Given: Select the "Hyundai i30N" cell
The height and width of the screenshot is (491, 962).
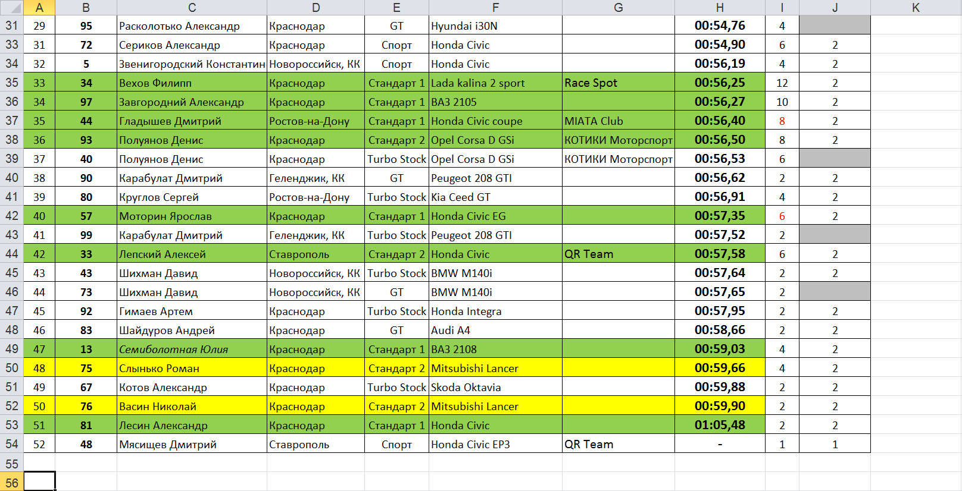Looking at the screenshot, I should point(495,26).
